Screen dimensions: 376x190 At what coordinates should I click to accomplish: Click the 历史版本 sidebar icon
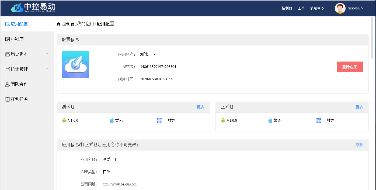pos(8,54)
